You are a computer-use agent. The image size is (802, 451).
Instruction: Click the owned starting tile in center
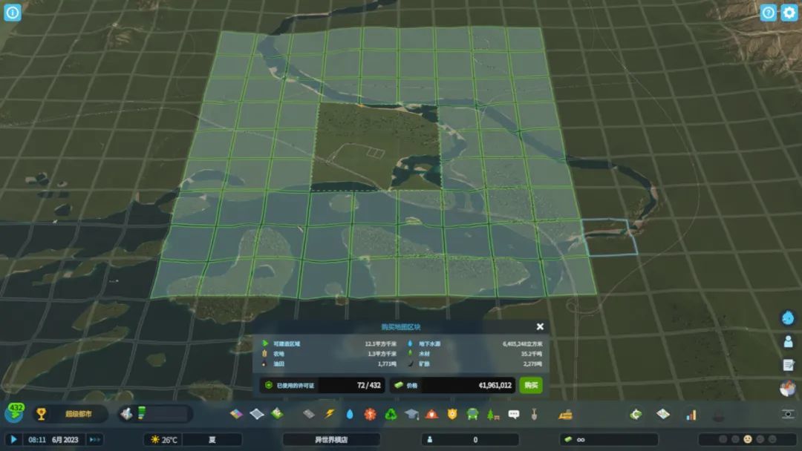(x=376, y=147)
